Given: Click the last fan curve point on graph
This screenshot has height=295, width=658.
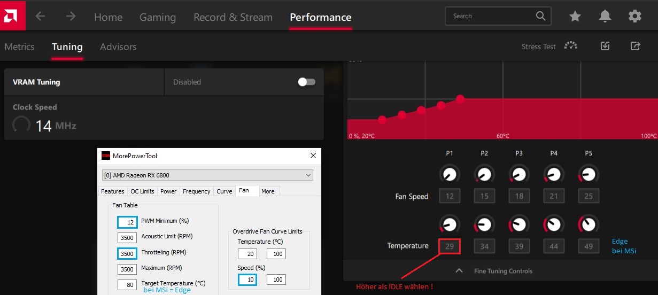Looking at the screenshot, I should coord(460,99).
